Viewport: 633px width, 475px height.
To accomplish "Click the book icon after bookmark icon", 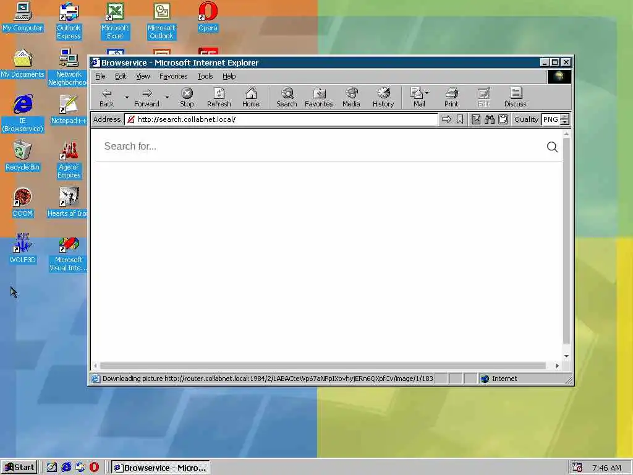I will pyautogui.click(x=476, y=119).
